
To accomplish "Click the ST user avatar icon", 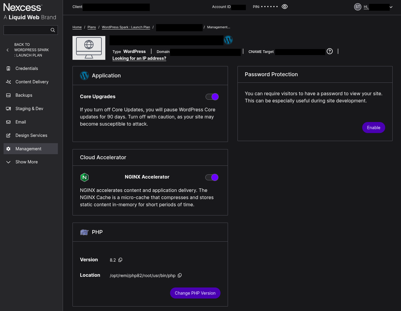I will click(357, 7).
